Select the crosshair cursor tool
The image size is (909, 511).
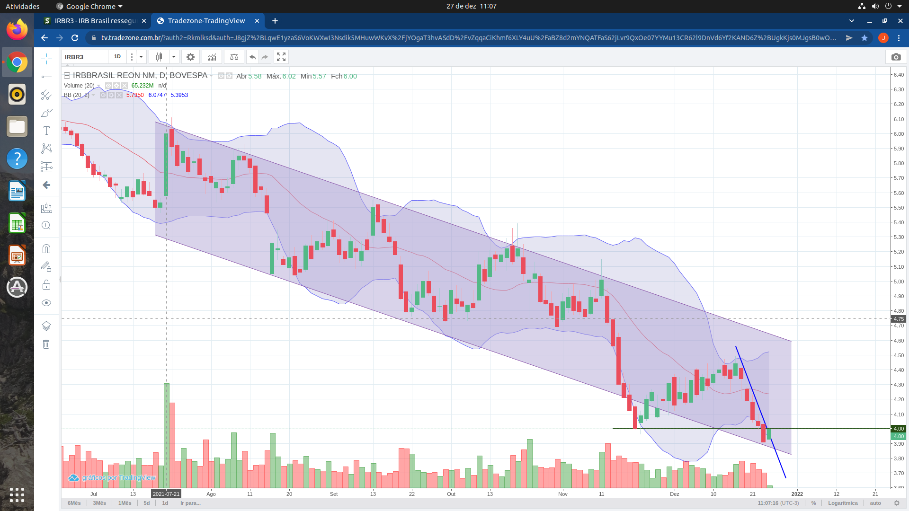point(46,59)
